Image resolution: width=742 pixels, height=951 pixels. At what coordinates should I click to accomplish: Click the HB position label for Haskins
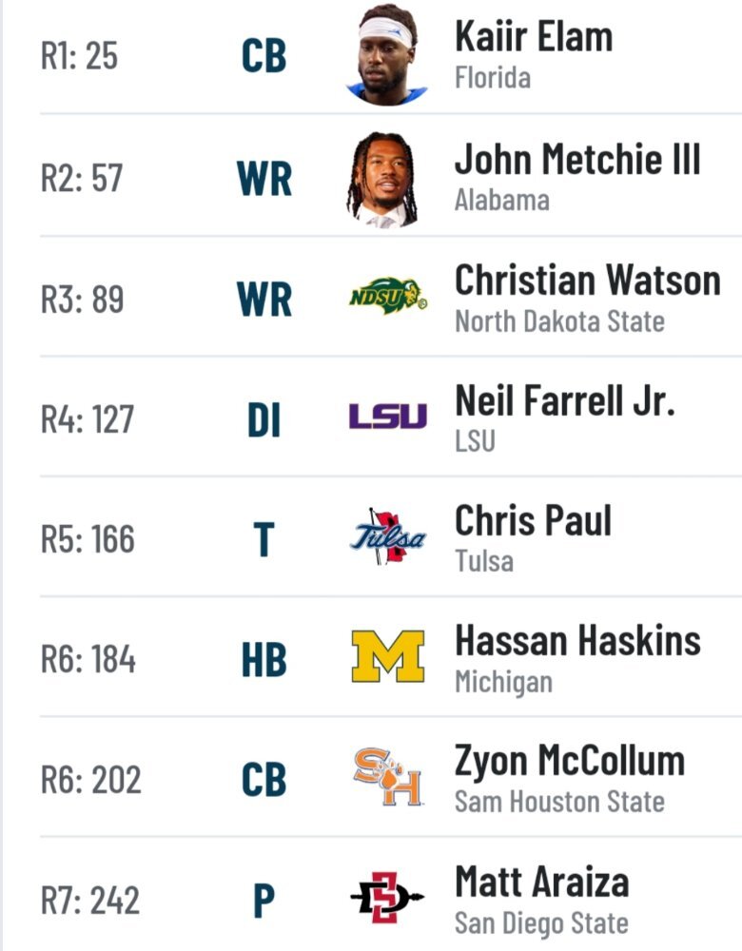pos(264,660)
